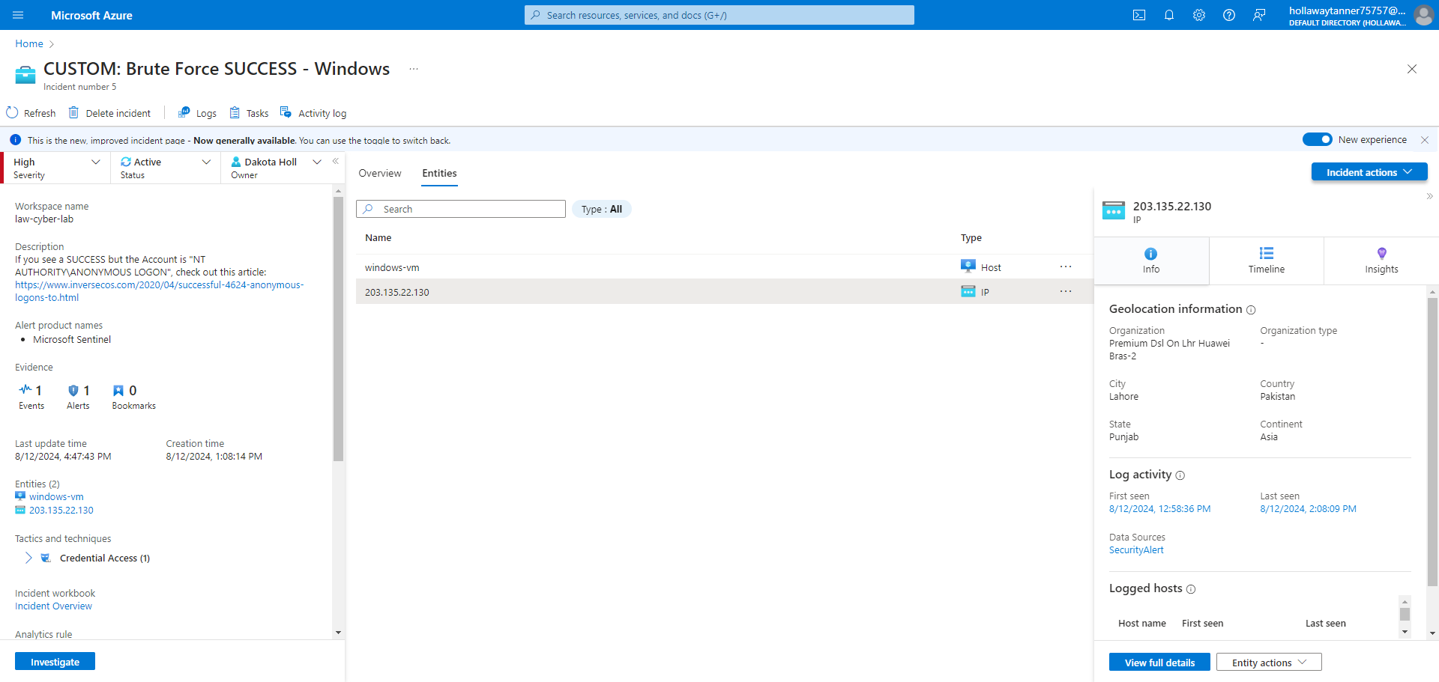
Task: Click the Logged hosts info icon
Action: click(x=1191, y=589)
